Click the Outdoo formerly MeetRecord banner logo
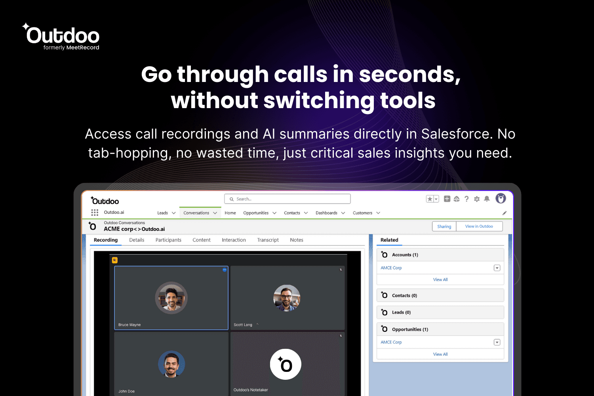The width and height of the screenshot is (594, 396). click(61, 36)
